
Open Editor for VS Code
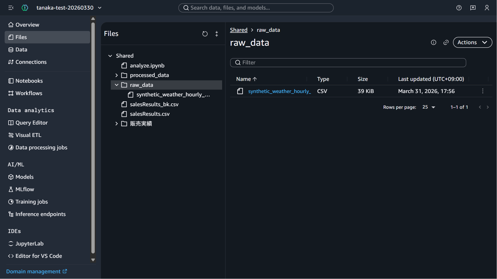click(x=47, y=256)
